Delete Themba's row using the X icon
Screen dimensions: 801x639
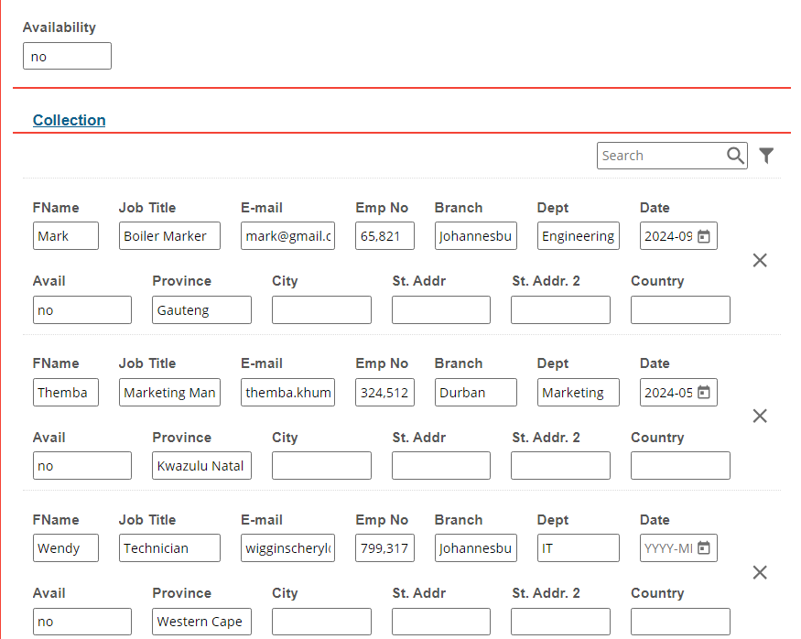[759, 416]
